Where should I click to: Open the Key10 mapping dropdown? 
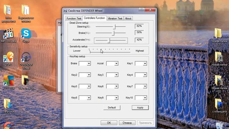(x=145, y=98)
